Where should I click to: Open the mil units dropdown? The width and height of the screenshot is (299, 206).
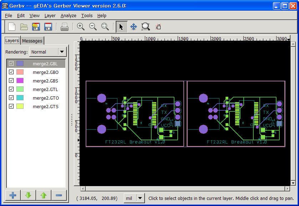134,198
